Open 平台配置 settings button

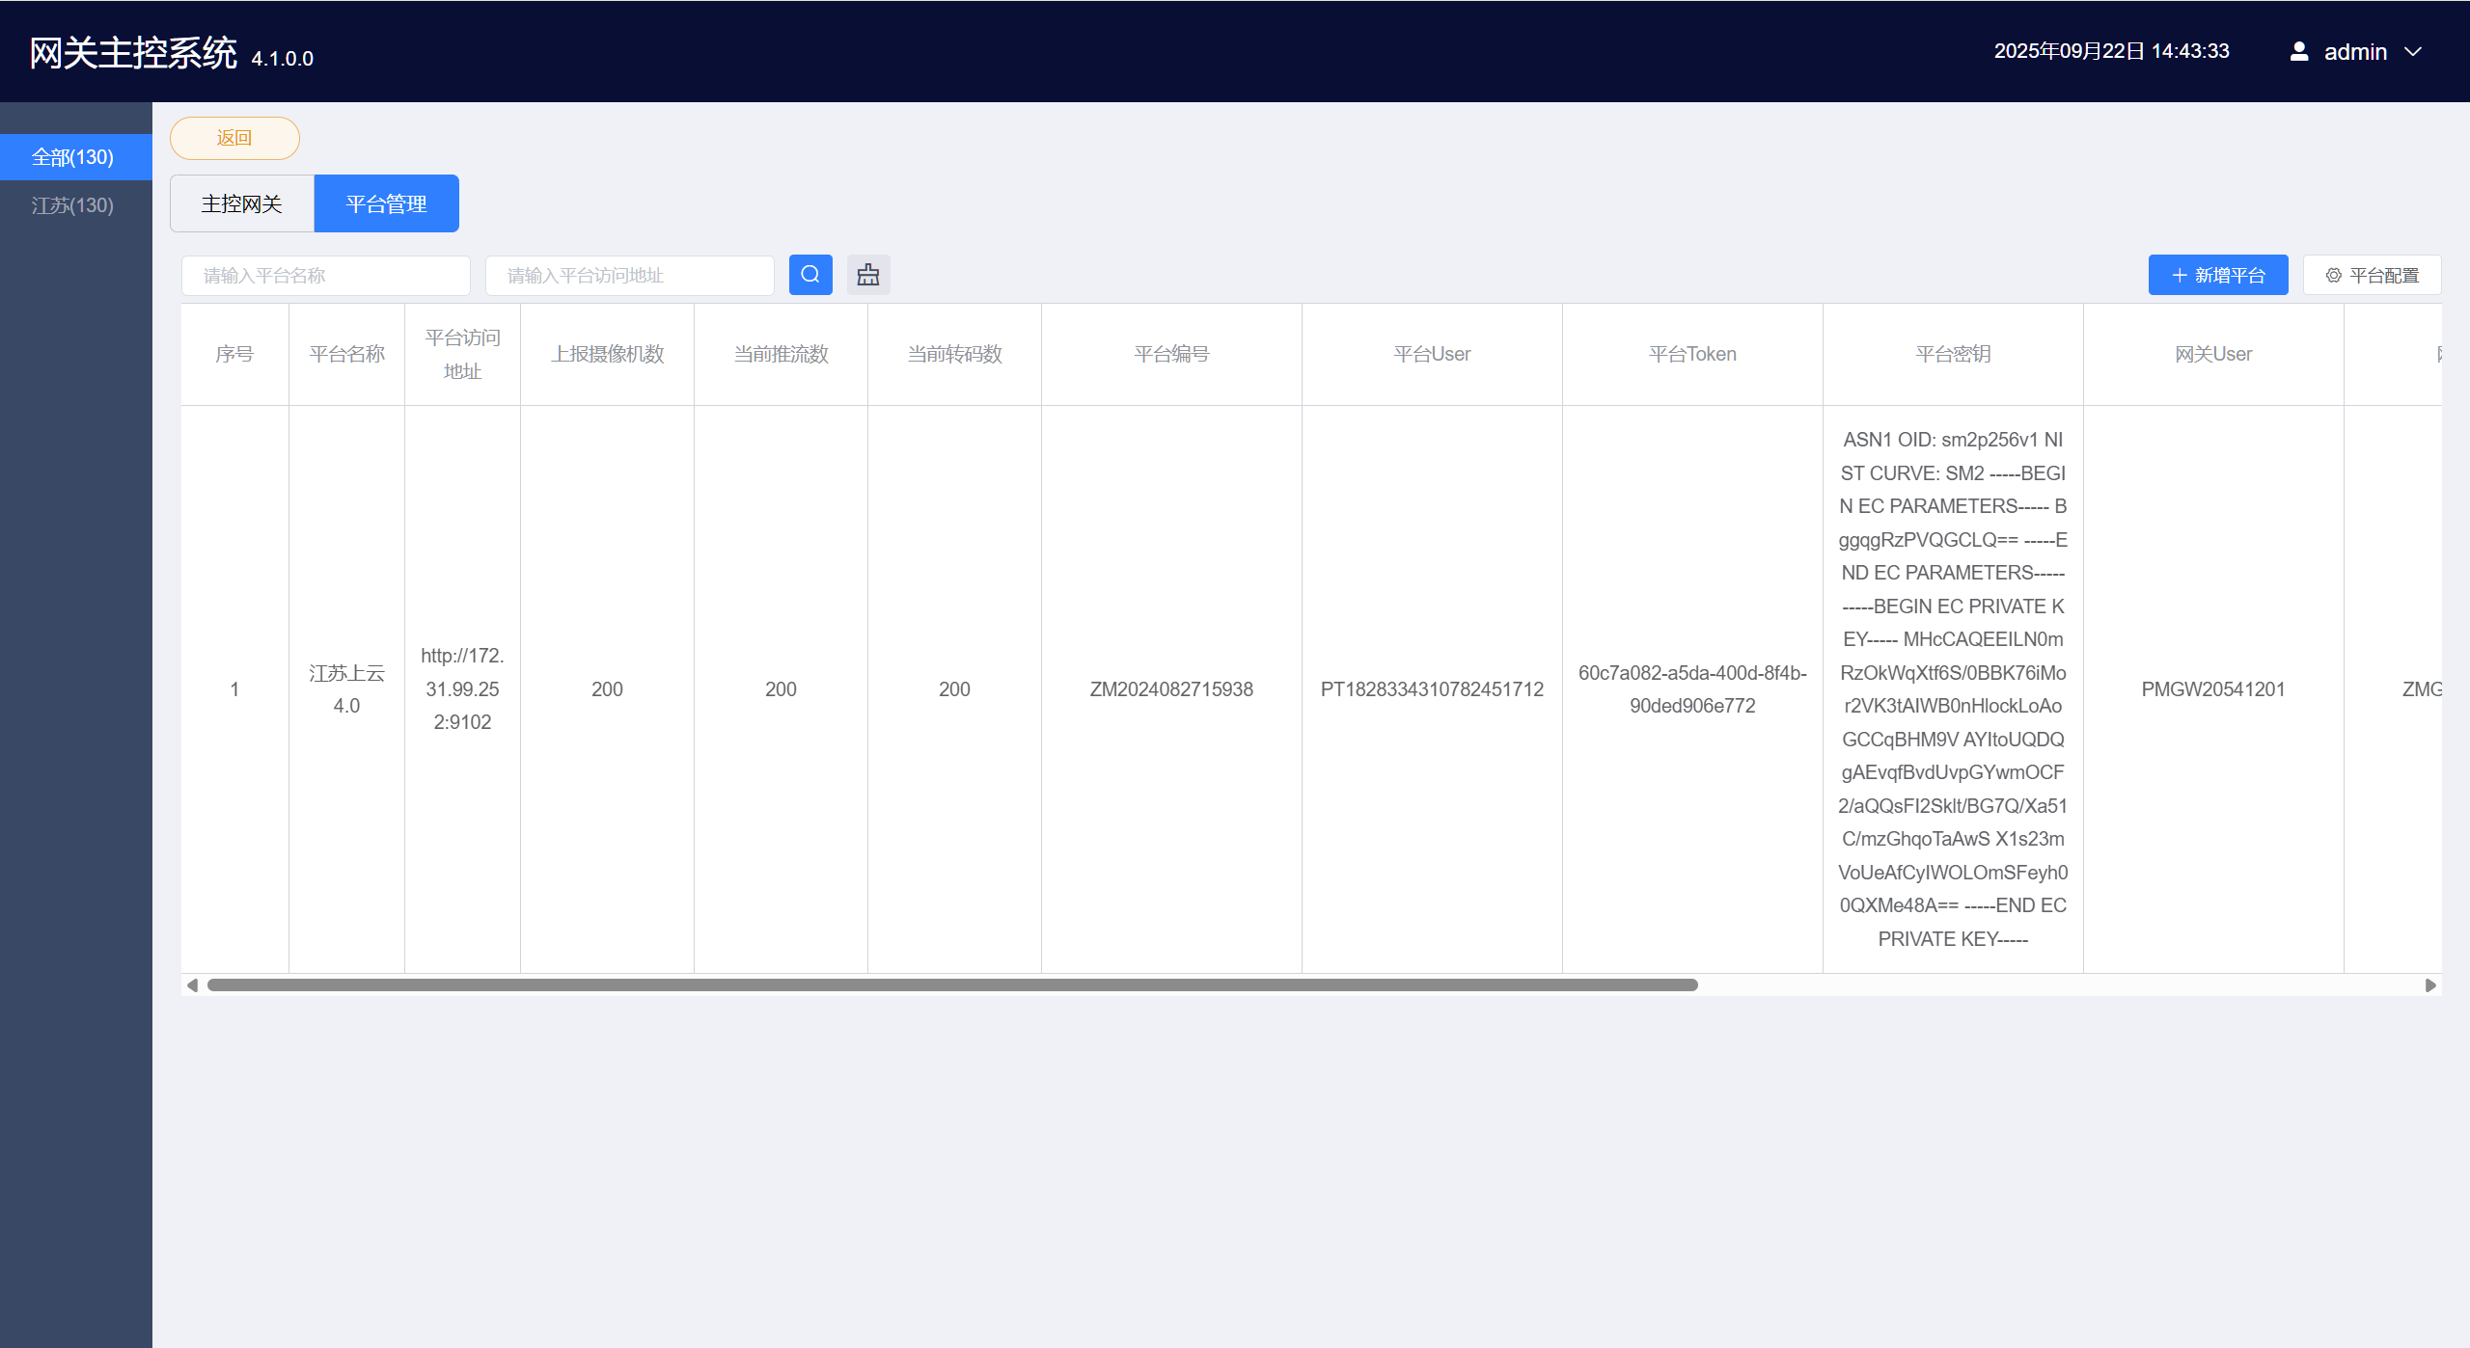[x=2373, y=275]
